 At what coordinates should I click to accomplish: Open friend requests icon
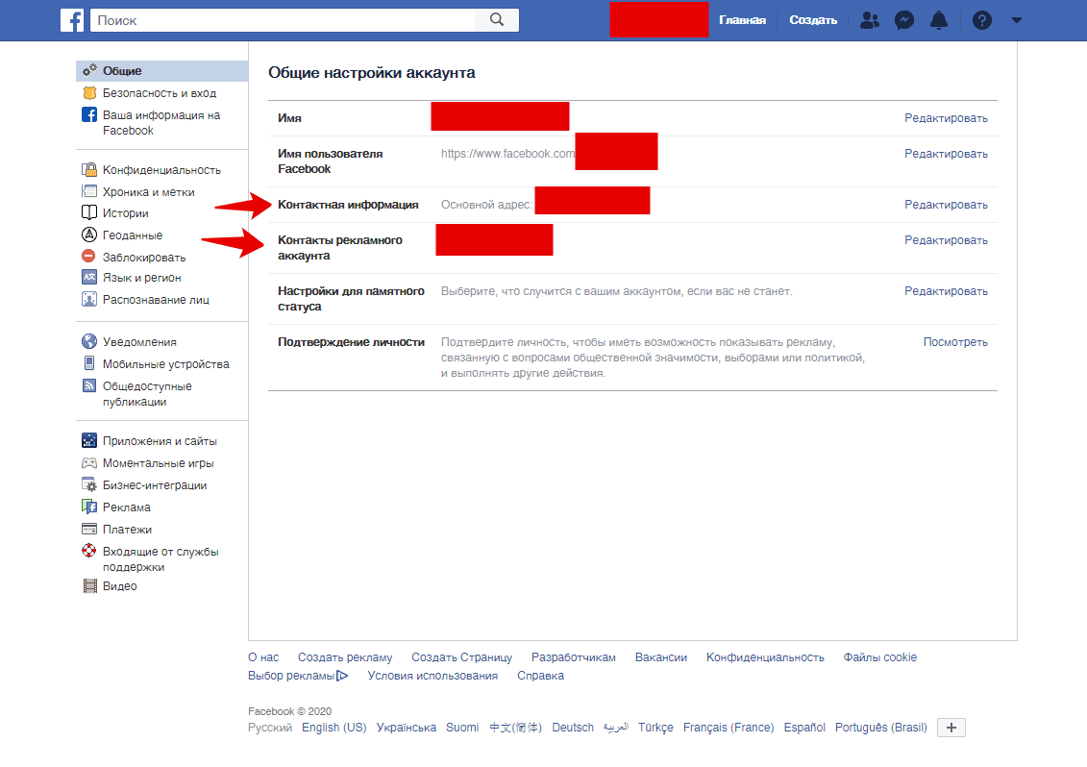coord(870,20)
